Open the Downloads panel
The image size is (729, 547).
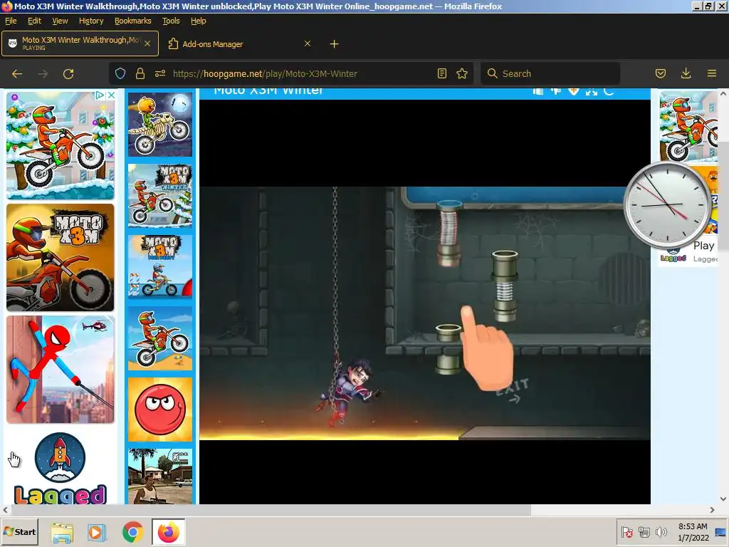tap(686, 73)
